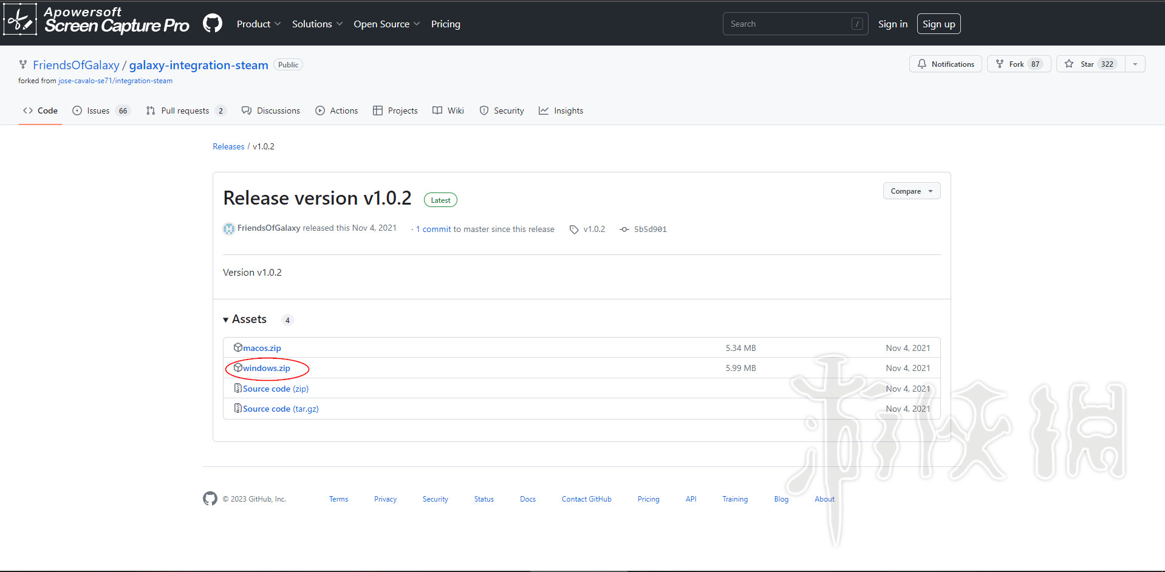Open the API footer link
This screenshot has height=572, width=1165.
click(x=691, y=499)
